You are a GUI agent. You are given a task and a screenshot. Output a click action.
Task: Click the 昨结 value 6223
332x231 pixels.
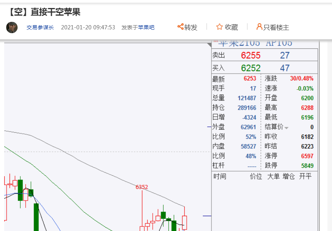pos(307,146)
